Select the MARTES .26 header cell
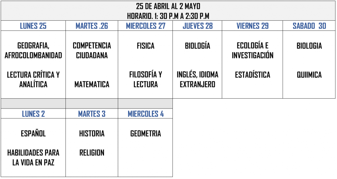The image size is (337, 179). (92, 26)
